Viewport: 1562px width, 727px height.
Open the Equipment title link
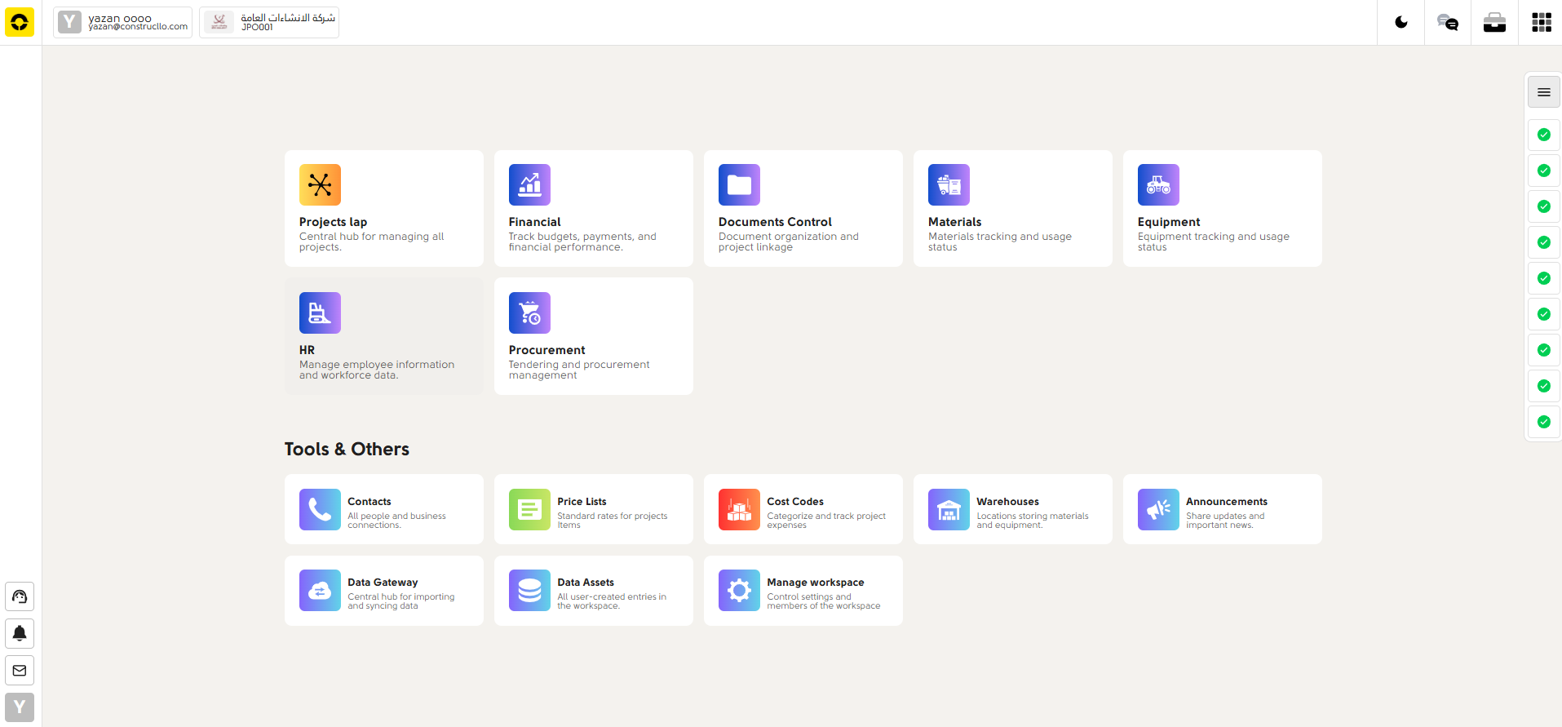(1169, 222)
